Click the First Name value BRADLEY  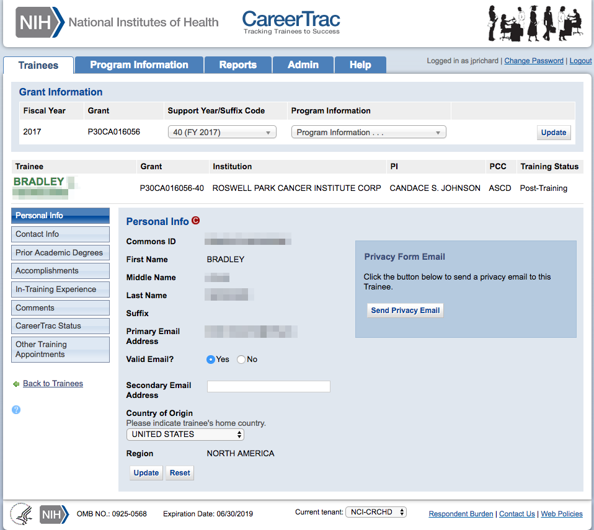(226, 260)
